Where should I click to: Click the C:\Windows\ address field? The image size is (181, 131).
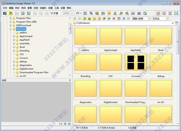(123, 23)
